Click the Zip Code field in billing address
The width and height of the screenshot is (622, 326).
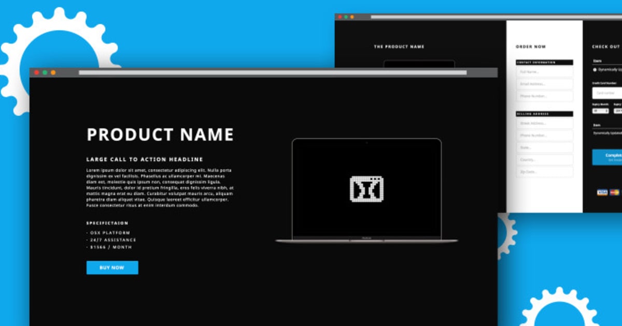pyautogui.click(x=544, y=172)
